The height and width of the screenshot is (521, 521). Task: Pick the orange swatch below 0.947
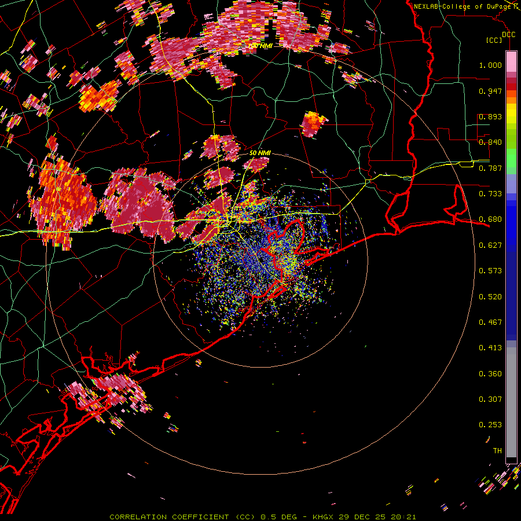[x=511, y=100]
